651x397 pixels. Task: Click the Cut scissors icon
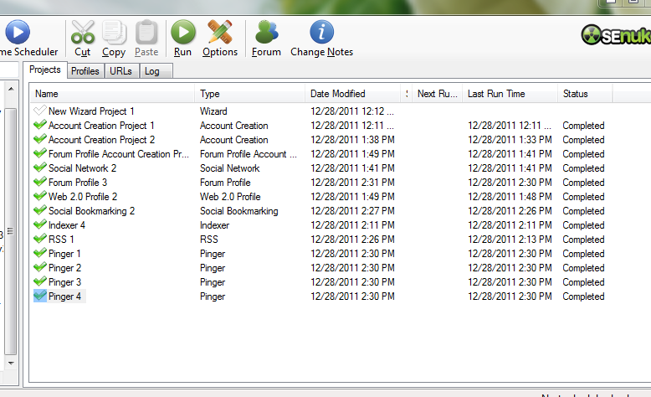(x=83, y=33)
